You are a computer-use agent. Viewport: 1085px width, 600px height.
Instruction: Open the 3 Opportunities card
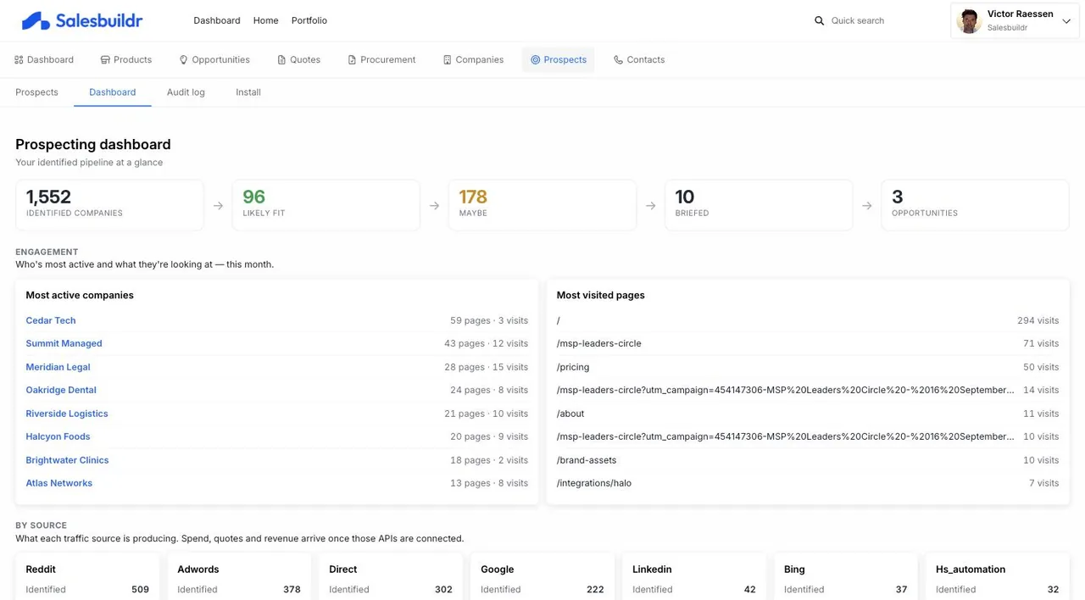(975, 205)
